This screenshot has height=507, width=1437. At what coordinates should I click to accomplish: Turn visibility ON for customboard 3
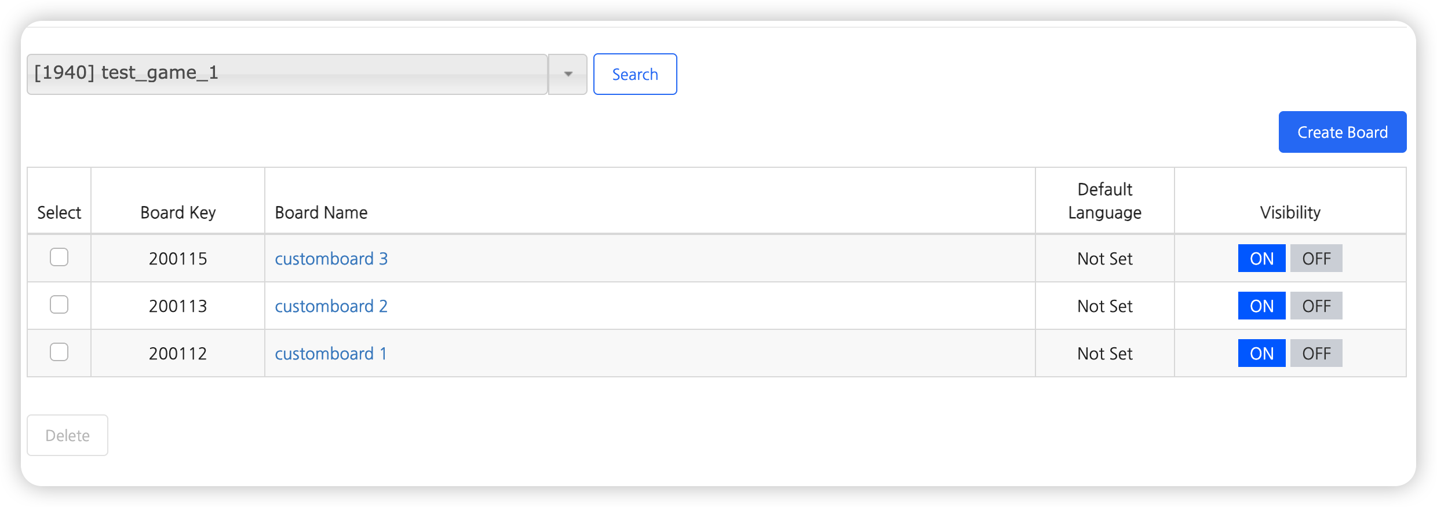(x=1261, y=258)
